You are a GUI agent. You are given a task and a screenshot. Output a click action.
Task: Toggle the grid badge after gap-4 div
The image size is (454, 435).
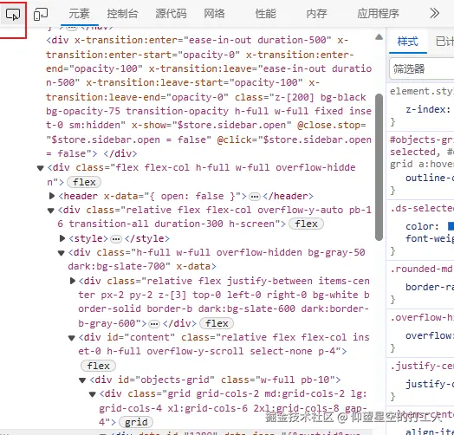pyautogui.click(x=136, y=422)
